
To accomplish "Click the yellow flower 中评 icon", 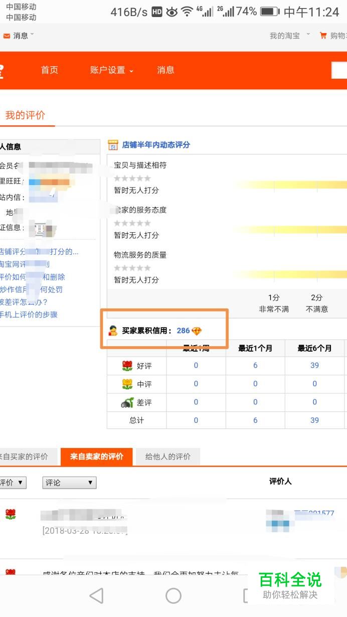I will tap(127, 384).
